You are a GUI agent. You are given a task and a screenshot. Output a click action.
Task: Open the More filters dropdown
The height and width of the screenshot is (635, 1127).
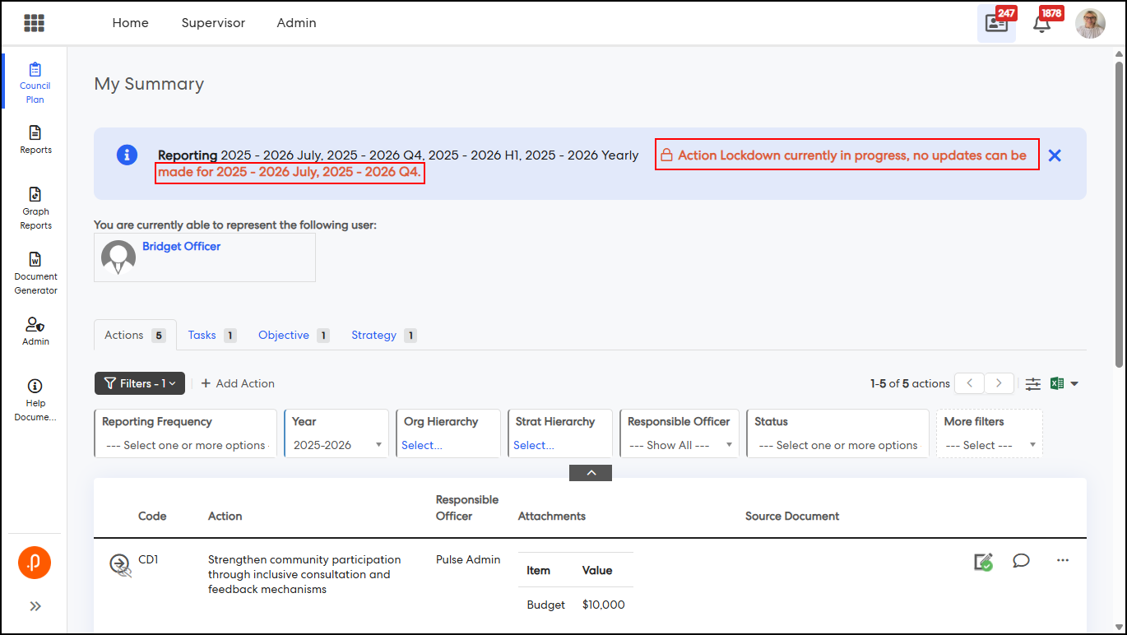pos(989,445)
